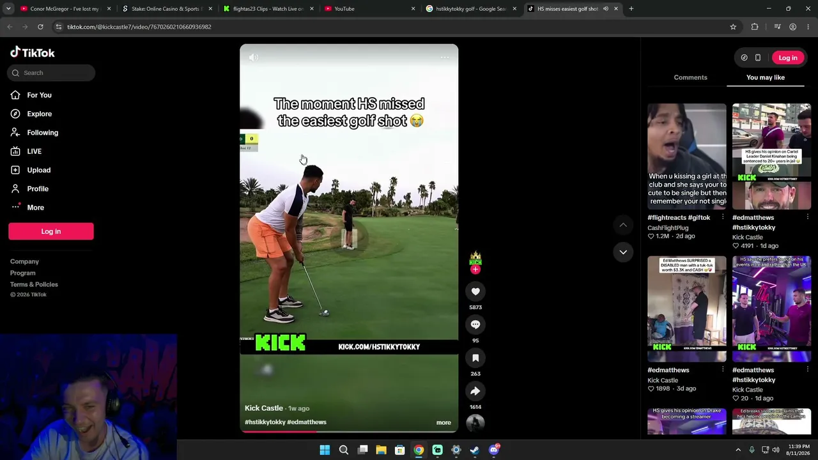Open the Profile page
The image size is (818, 460).
point(38,188)
